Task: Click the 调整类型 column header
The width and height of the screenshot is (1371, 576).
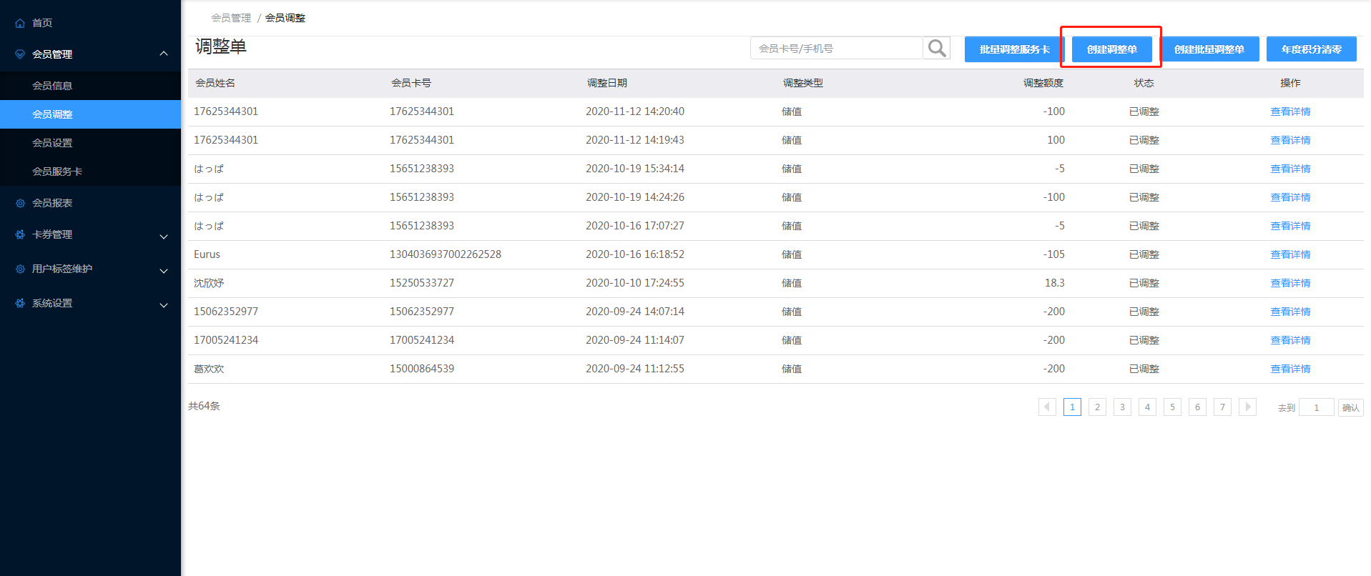Action: point(803,83)
